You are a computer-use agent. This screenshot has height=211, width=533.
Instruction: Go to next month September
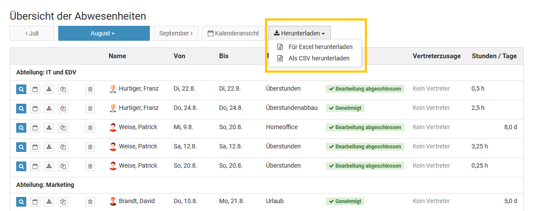[176, 33]
